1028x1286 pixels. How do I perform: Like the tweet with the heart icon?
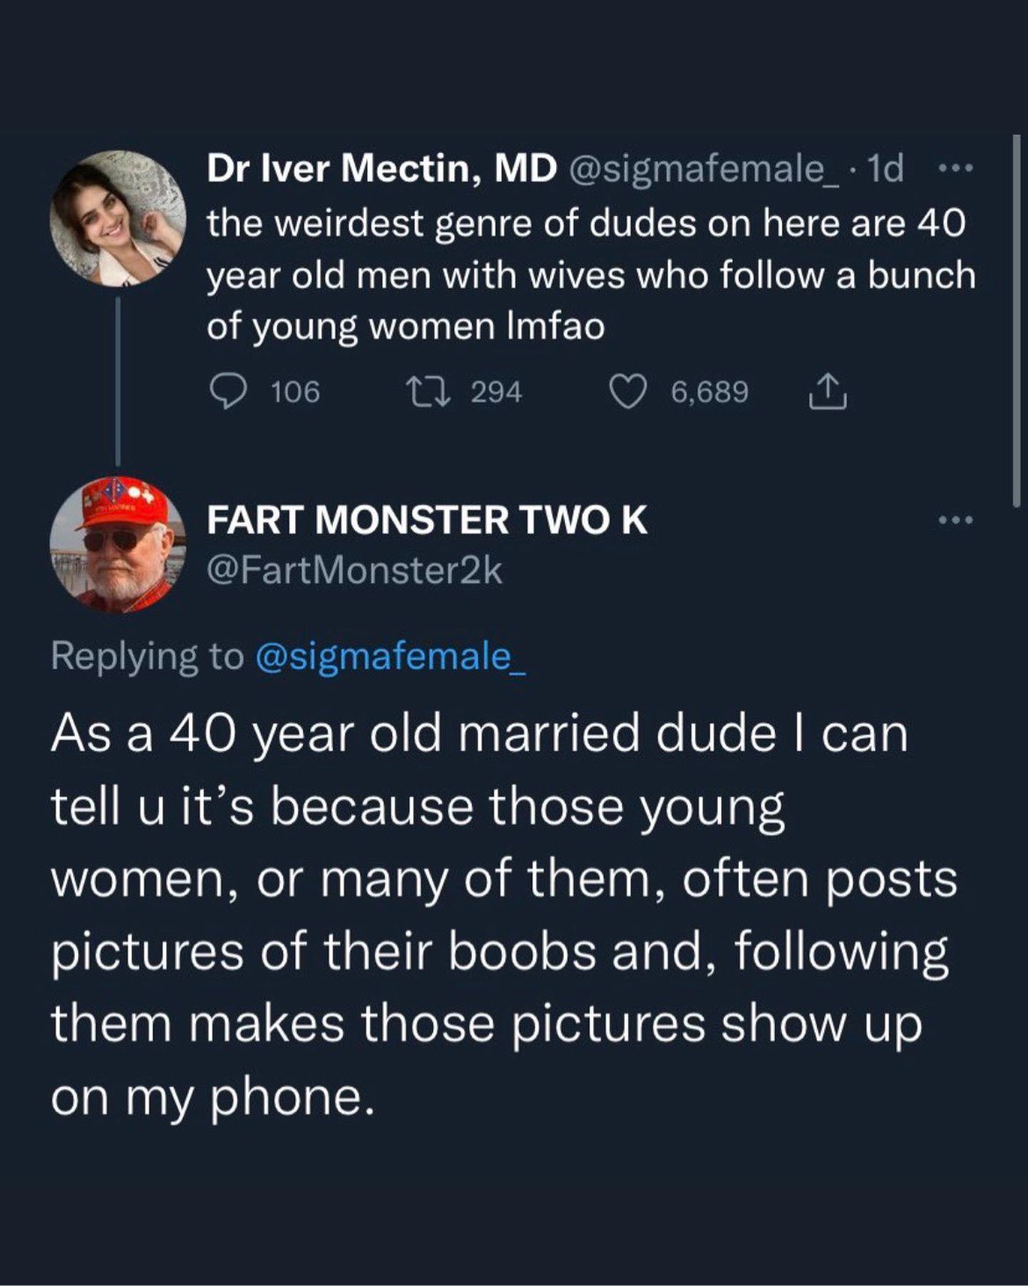629,392
